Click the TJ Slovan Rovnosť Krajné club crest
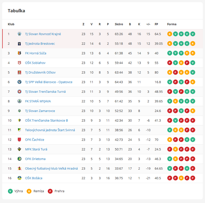The image size is (205, 203). pos(19,34)
